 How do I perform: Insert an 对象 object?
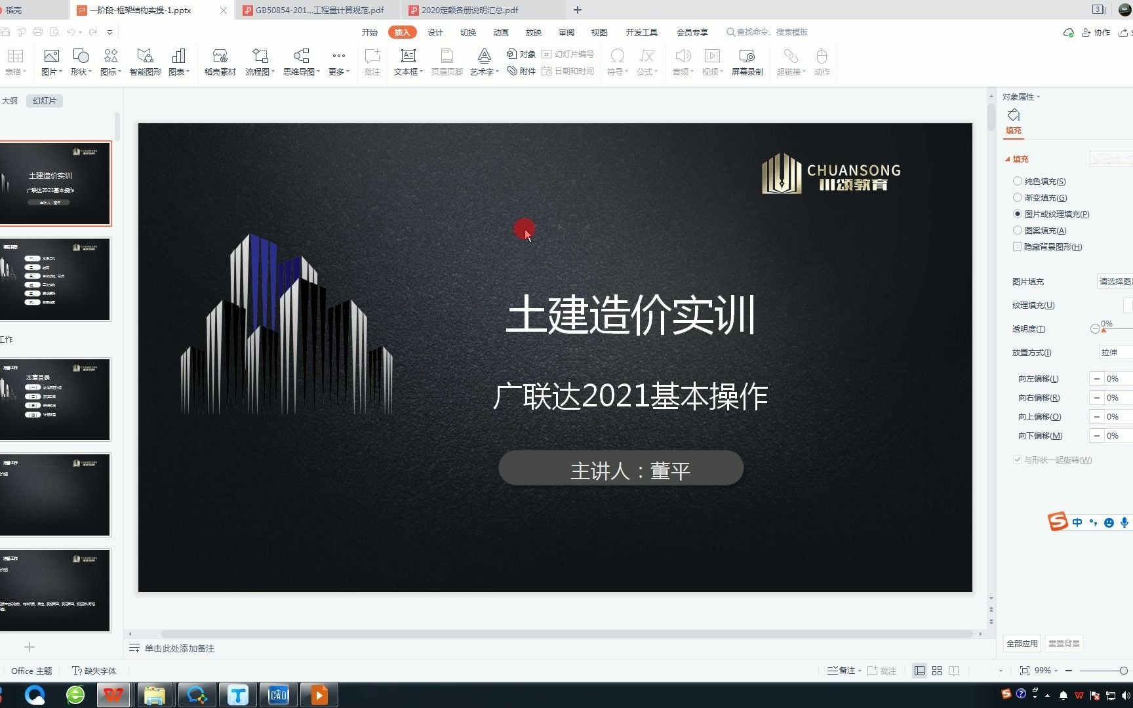pos(521,54)
